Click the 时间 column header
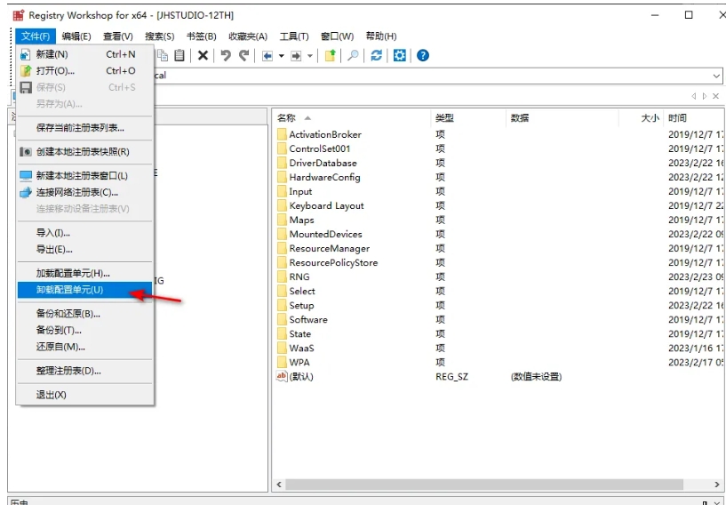Screen dimensions: 726x505 (x=677, y=117)
